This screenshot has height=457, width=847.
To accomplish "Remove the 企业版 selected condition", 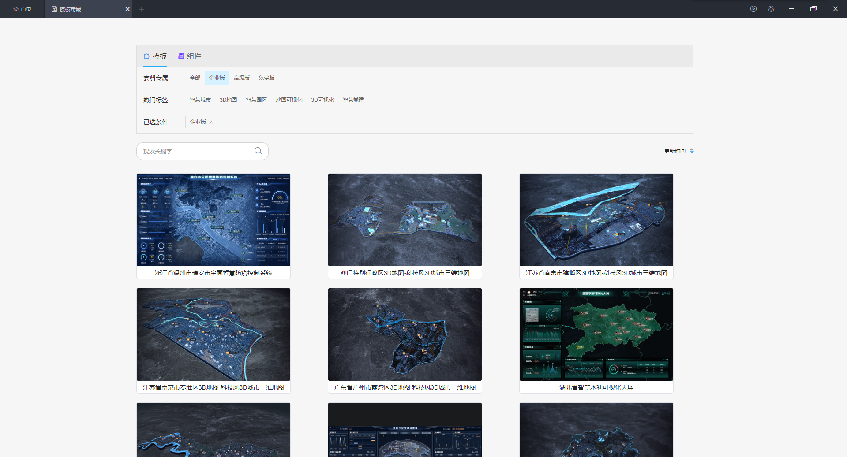I will click(x=211, y=123).
